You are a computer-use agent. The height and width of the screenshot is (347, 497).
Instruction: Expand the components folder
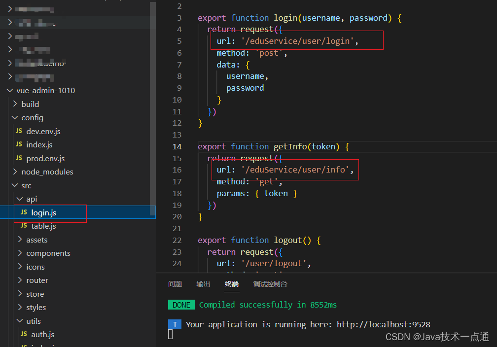(x=20, y=253)
